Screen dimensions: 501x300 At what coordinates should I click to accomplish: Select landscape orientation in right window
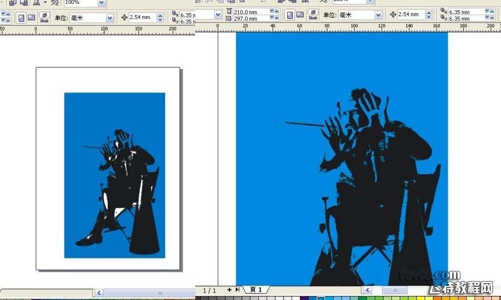point(300,15)
